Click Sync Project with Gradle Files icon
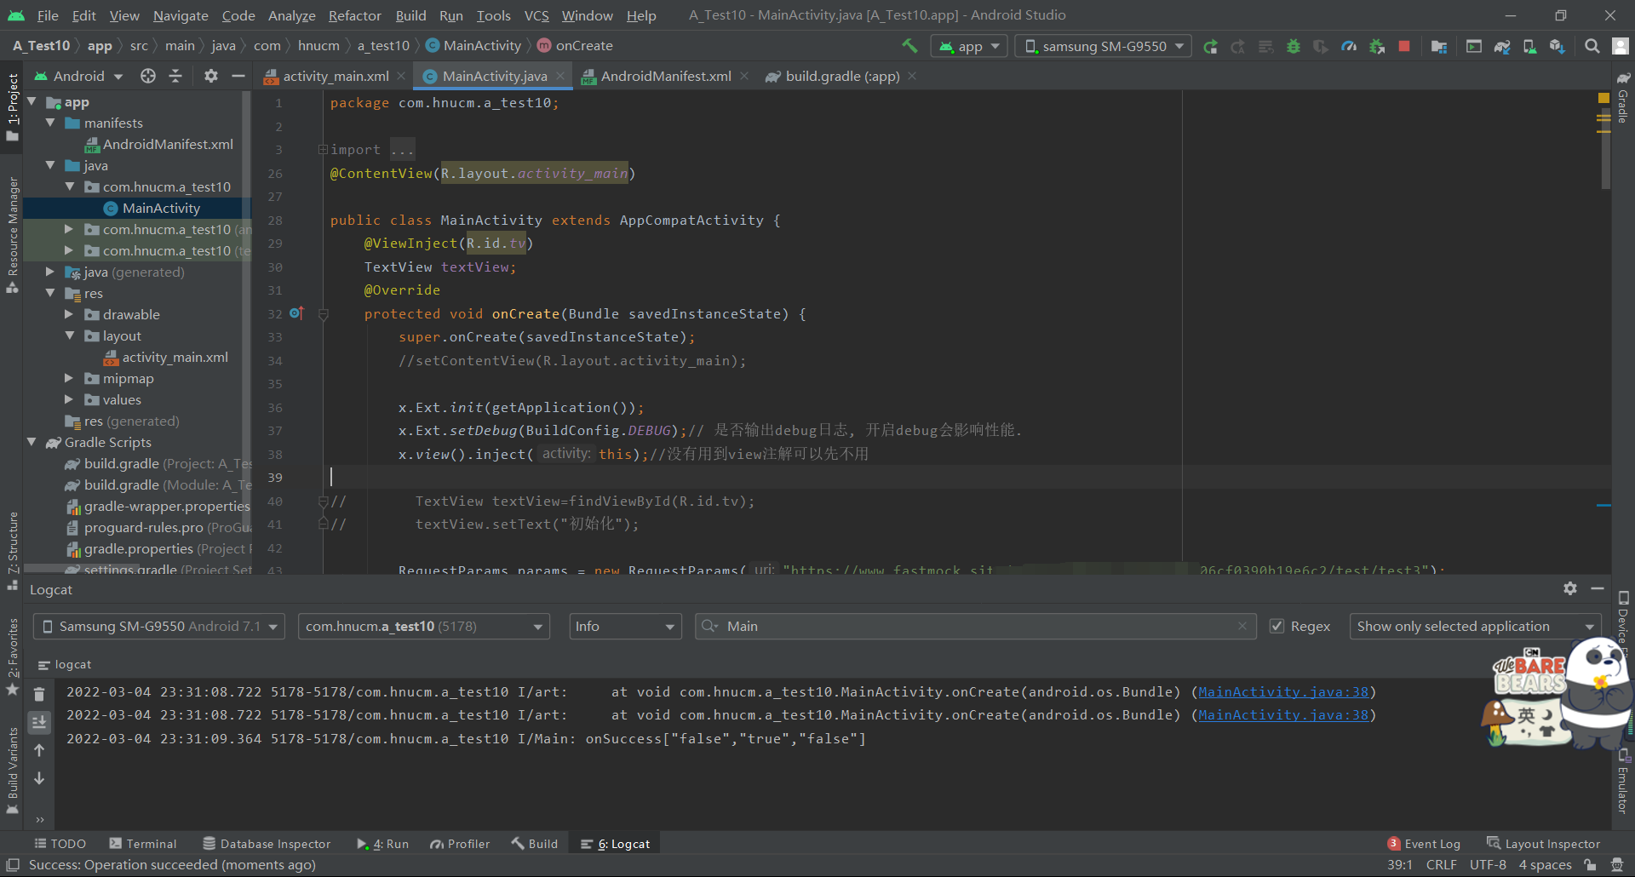Viewport: 1635px width, 877px height. point(1502,46)
